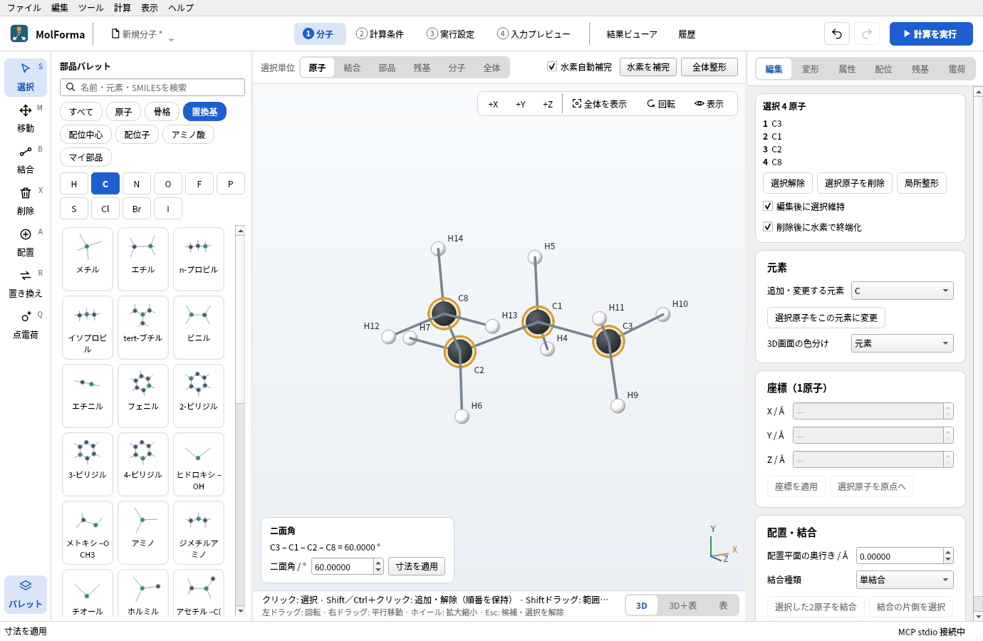Click the 選択解除 button
This screenshot has width=983, height=641.
(788, 183)
